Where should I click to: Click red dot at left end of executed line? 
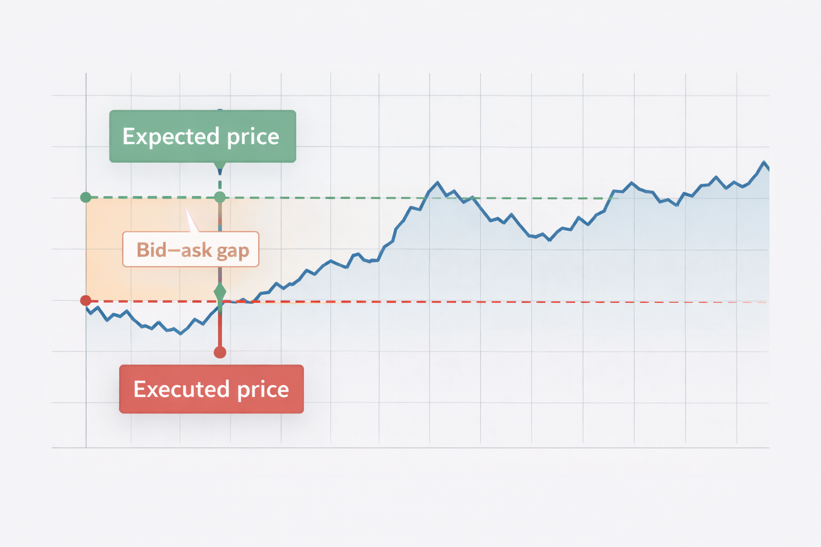coord(86,301)
